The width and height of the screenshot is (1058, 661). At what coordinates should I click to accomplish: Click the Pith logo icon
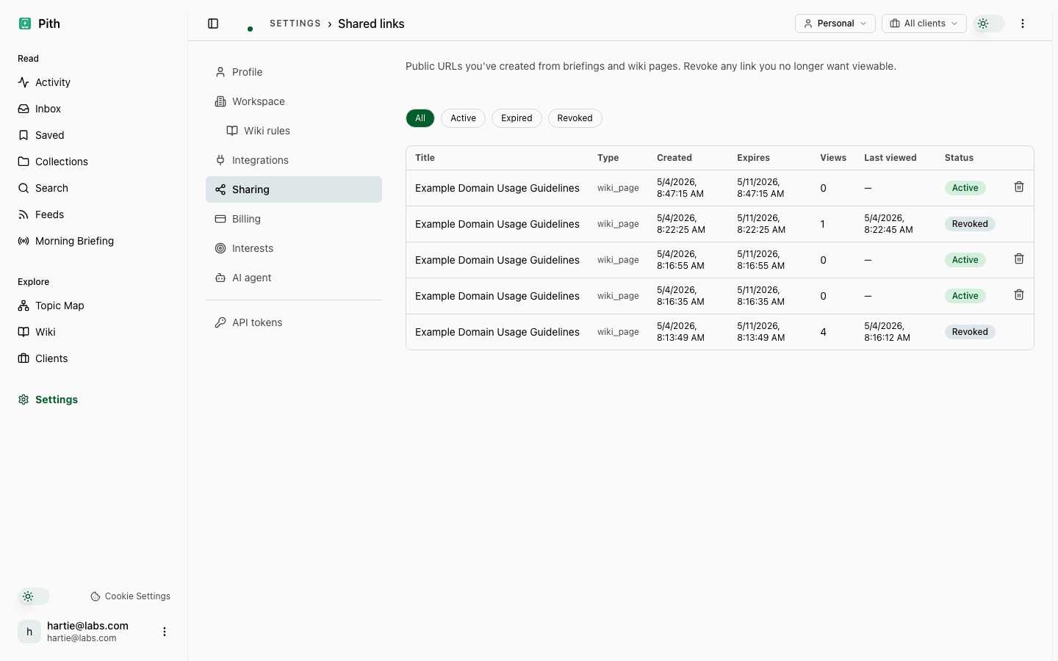24,24
